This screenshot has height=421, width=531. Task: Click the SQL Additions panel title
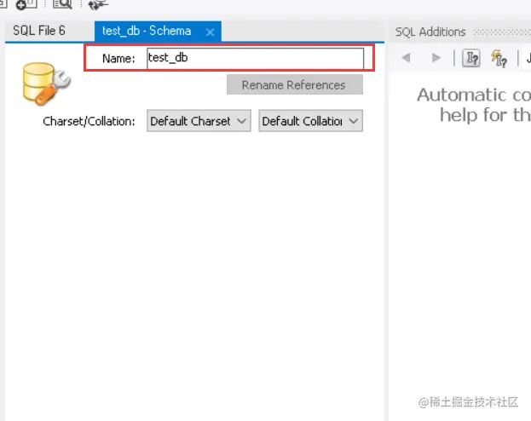tap(430, 32)
